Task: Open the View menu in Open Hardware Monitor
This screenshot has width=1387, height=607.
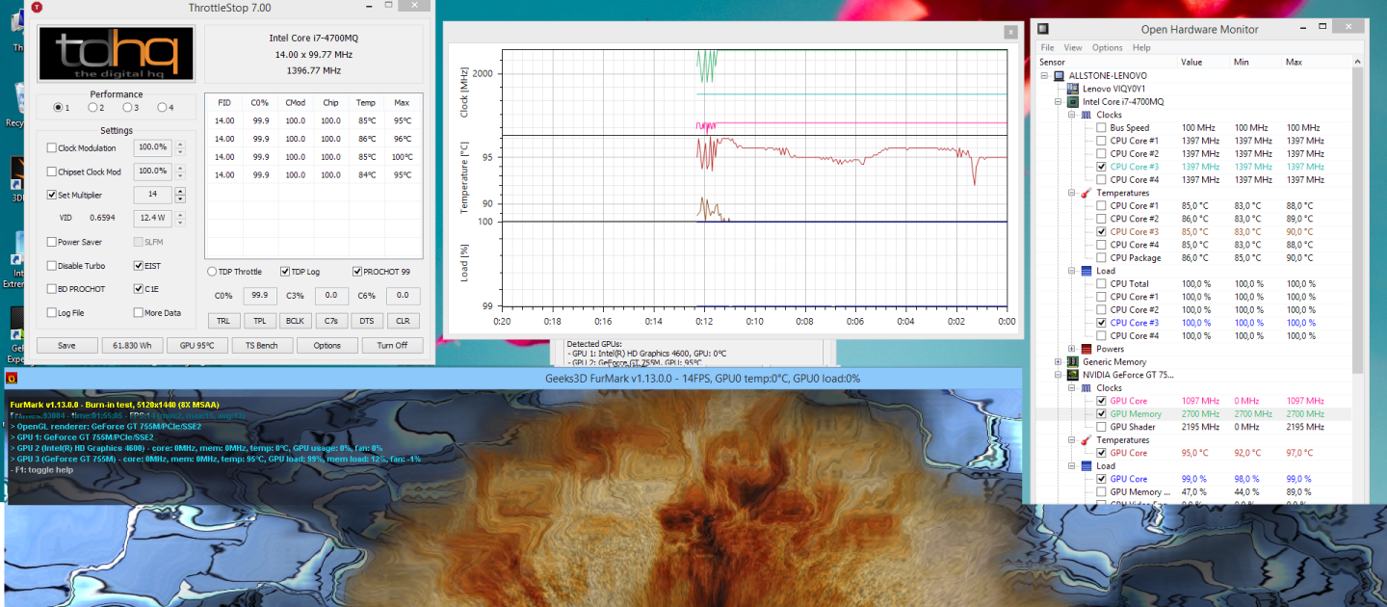Action: (1073, 47)
